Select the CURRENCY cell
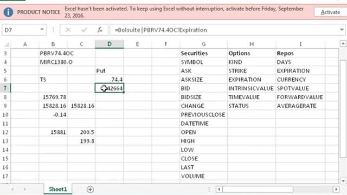The image size is (347, 195). [300, 80]
